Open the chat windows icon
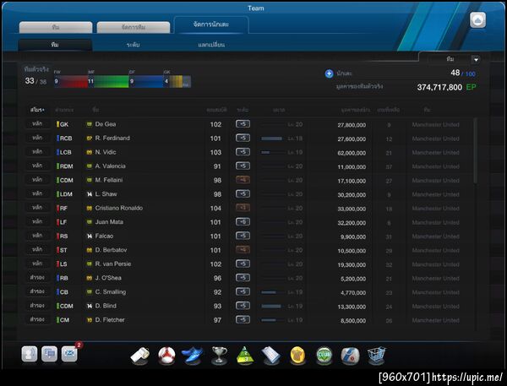This screenshot has height=386, width=507. pyautogui.click(x=50, y=354)
